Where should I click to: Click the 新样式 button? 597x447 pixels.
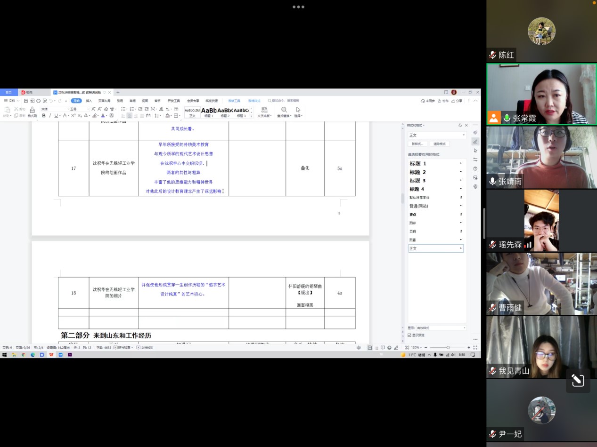pyautogui.click(x=418, y=144)
